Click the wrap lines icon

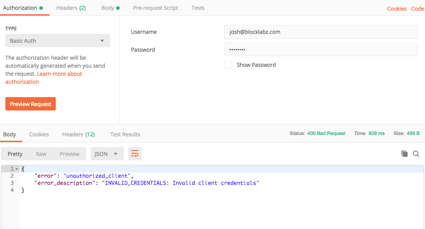(x=135, y=154)
